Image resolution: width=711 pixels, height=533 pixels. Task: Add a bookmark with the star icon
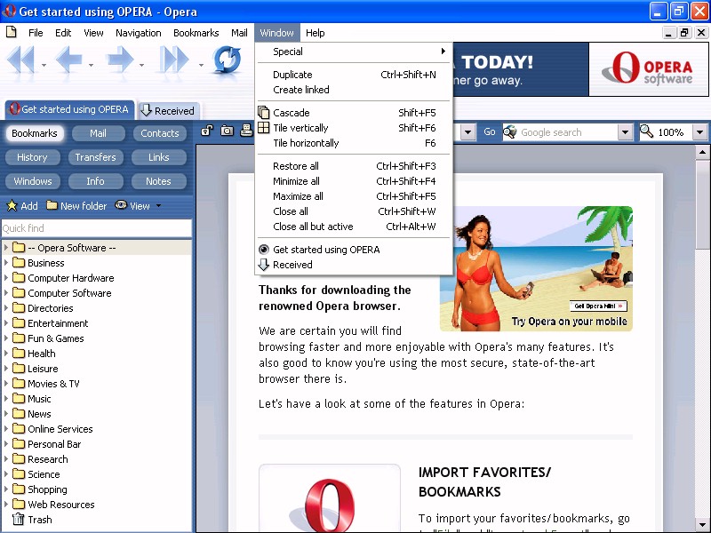click(x=12, y=206)
